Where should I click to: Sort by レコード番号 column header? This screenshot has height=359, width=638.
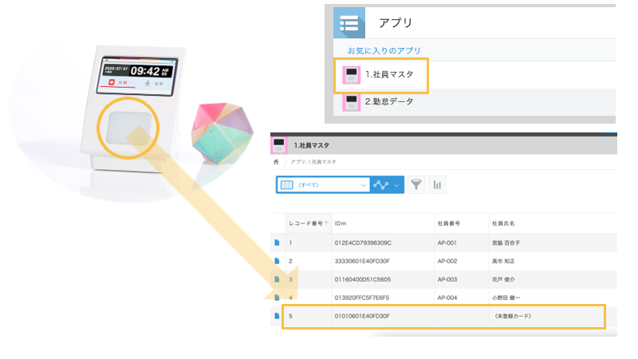coord(306,223)
